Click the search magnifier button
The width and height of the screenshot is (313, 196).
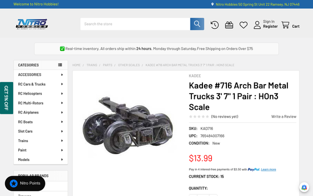197,24
